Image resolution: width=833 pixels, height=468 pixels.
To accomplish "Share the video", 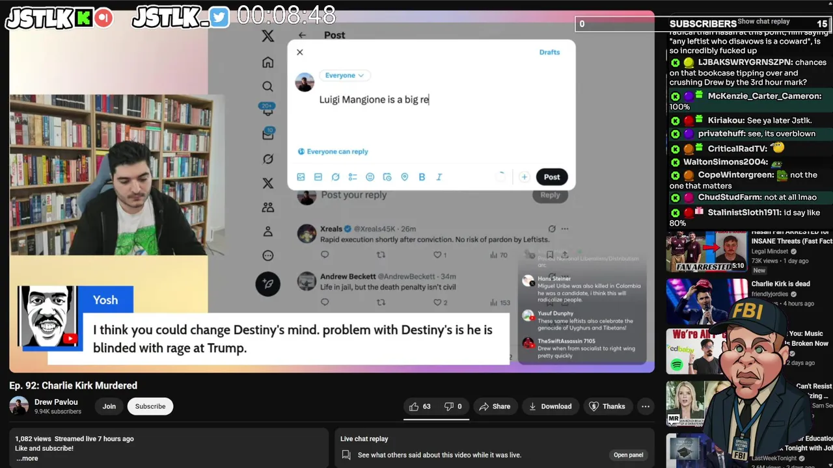I will point(495,406).
